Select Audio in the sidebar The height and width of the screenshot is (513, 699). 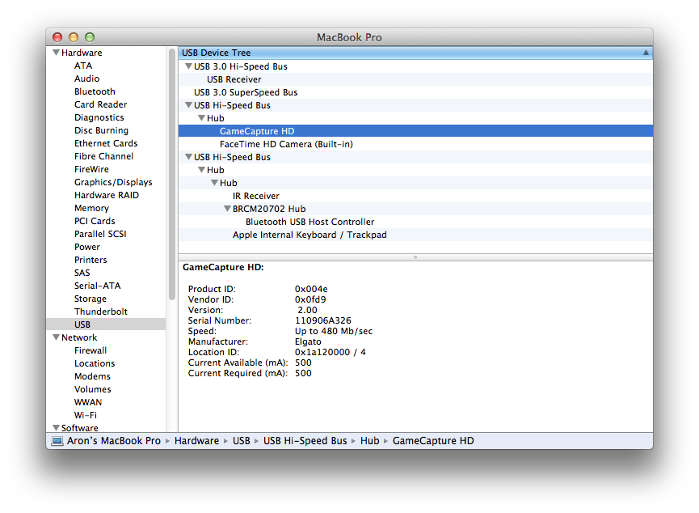[x=87, y=78]
